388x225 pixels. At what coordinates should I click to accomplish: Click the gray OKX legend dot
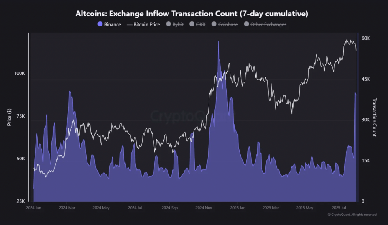(x=191, y=24)
